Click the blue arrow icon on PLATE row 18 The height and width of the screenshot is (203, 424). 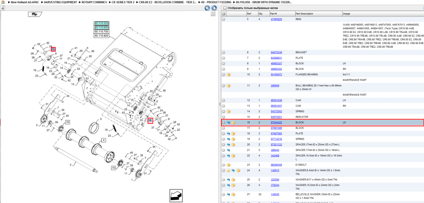pyautogui.click(x=229, y=134)
